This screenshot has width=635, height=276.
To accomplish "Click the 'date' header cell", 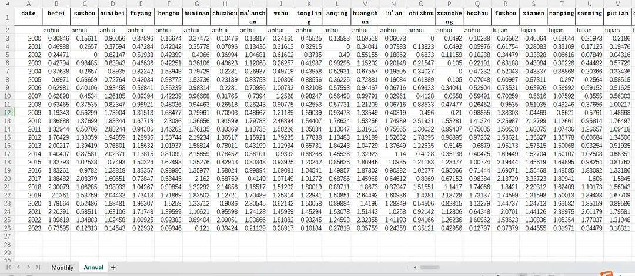I will point(28,18).
